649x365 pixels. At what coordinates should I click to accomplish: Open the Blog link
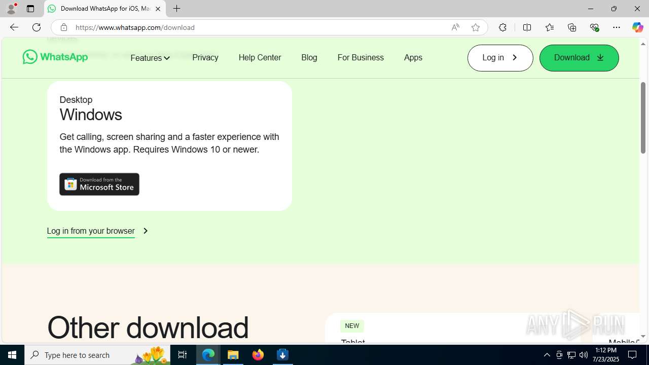tap(309, 57)
